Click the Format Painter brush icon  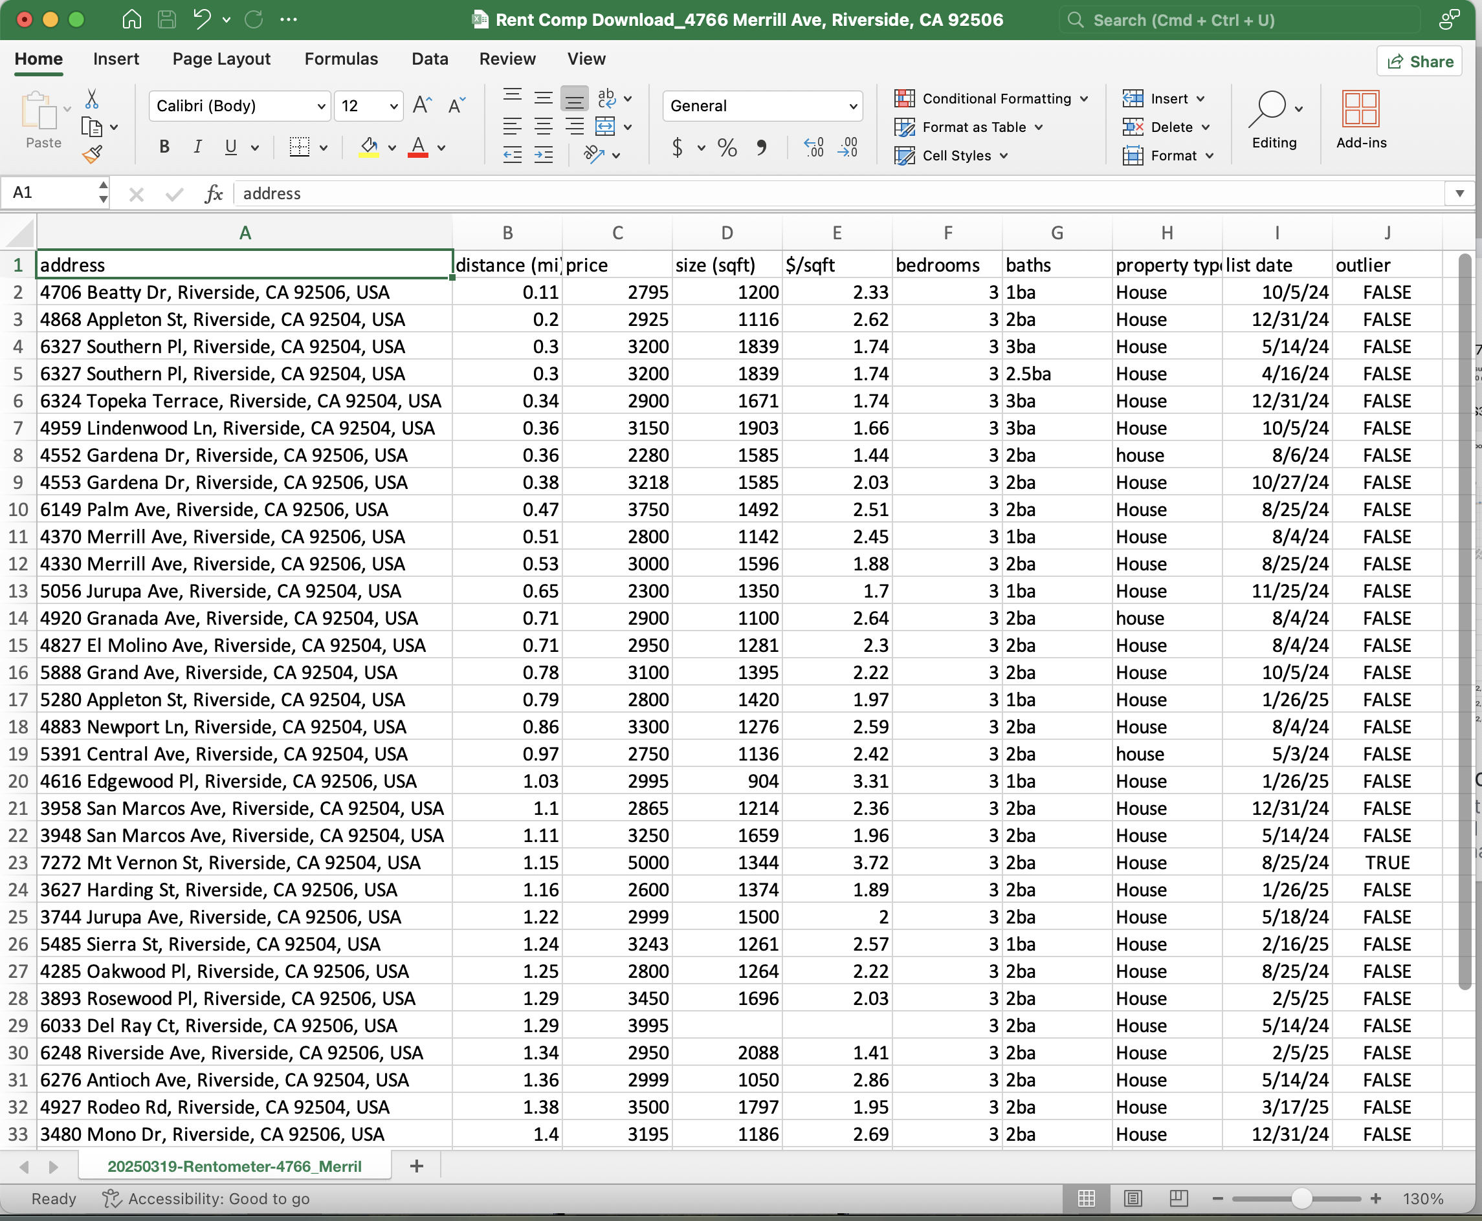(92, 154)
